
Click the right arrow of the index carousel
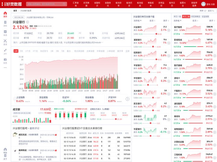coord(127,99)
